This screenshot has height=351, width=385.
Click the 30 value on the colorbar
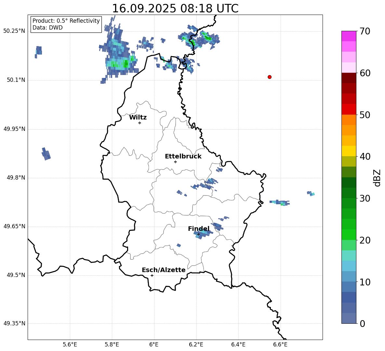(365, 198)
